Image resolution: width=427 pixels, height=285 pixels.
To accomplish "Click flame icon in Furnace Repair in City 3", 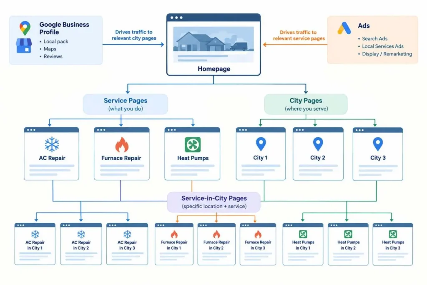I will [258, 234].
